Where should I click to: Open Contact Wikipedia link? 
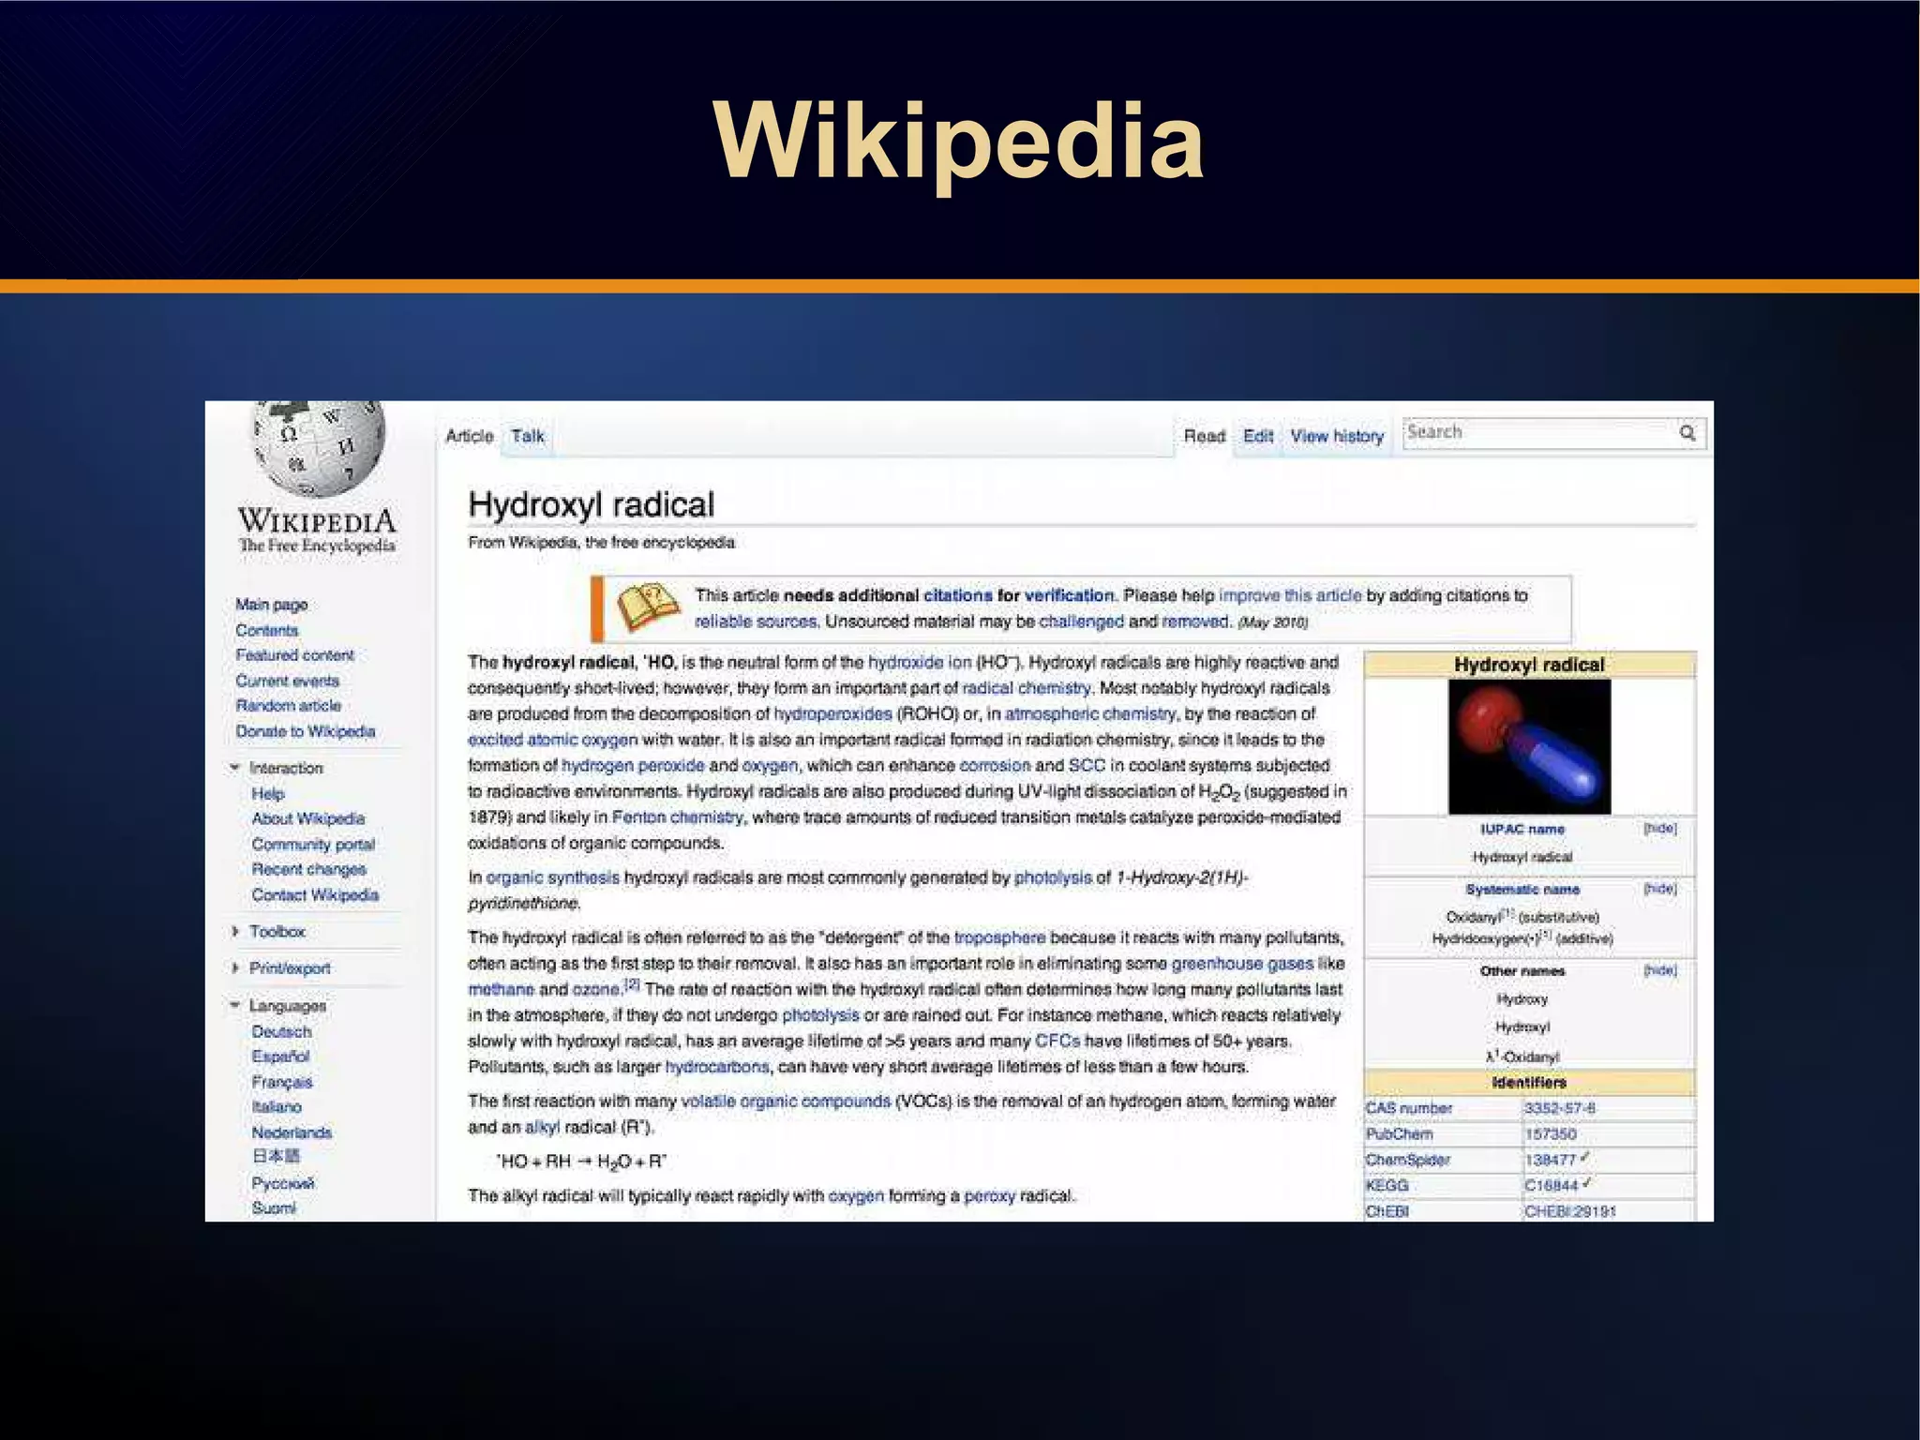point(315,895)
